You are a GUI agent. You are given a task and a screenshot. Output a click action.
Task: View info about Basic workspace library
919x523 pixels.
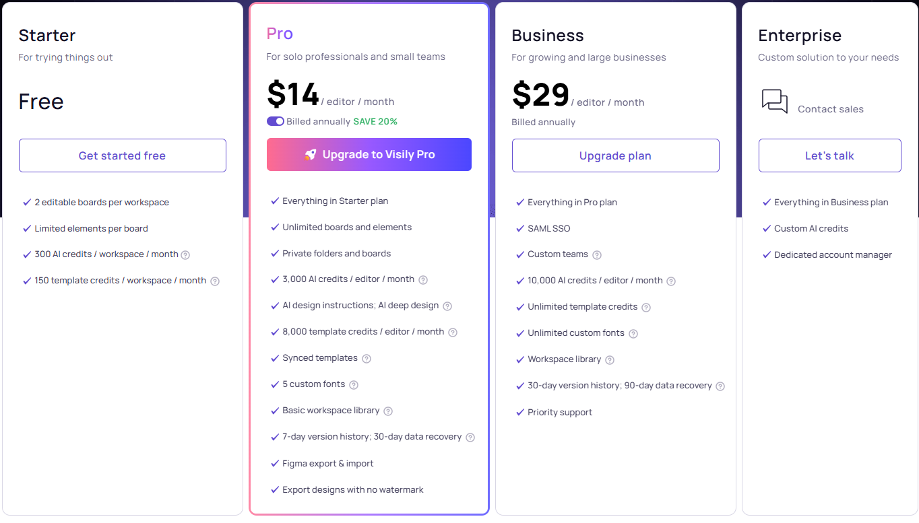pyautogui.click(x=387, y=411)
